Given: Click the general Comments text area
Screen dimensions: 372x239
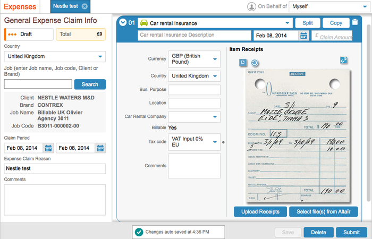Looking at the screenshot, I should (55, 200).
